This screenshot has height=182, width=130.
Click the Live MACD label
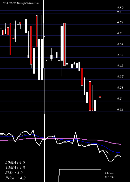[x=109, y=175]
